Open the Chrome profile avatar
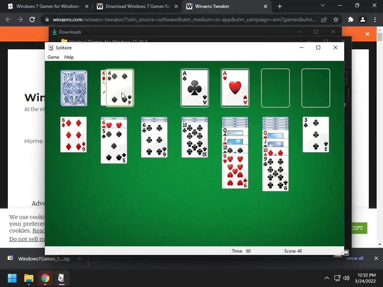Screen dimensions: 383x287 pyautogui.click(x=363, y=19)
